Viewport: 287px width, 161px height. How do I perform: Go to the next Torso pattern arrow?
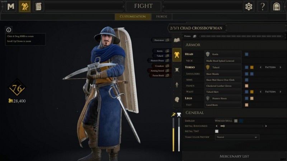[281, 67]
